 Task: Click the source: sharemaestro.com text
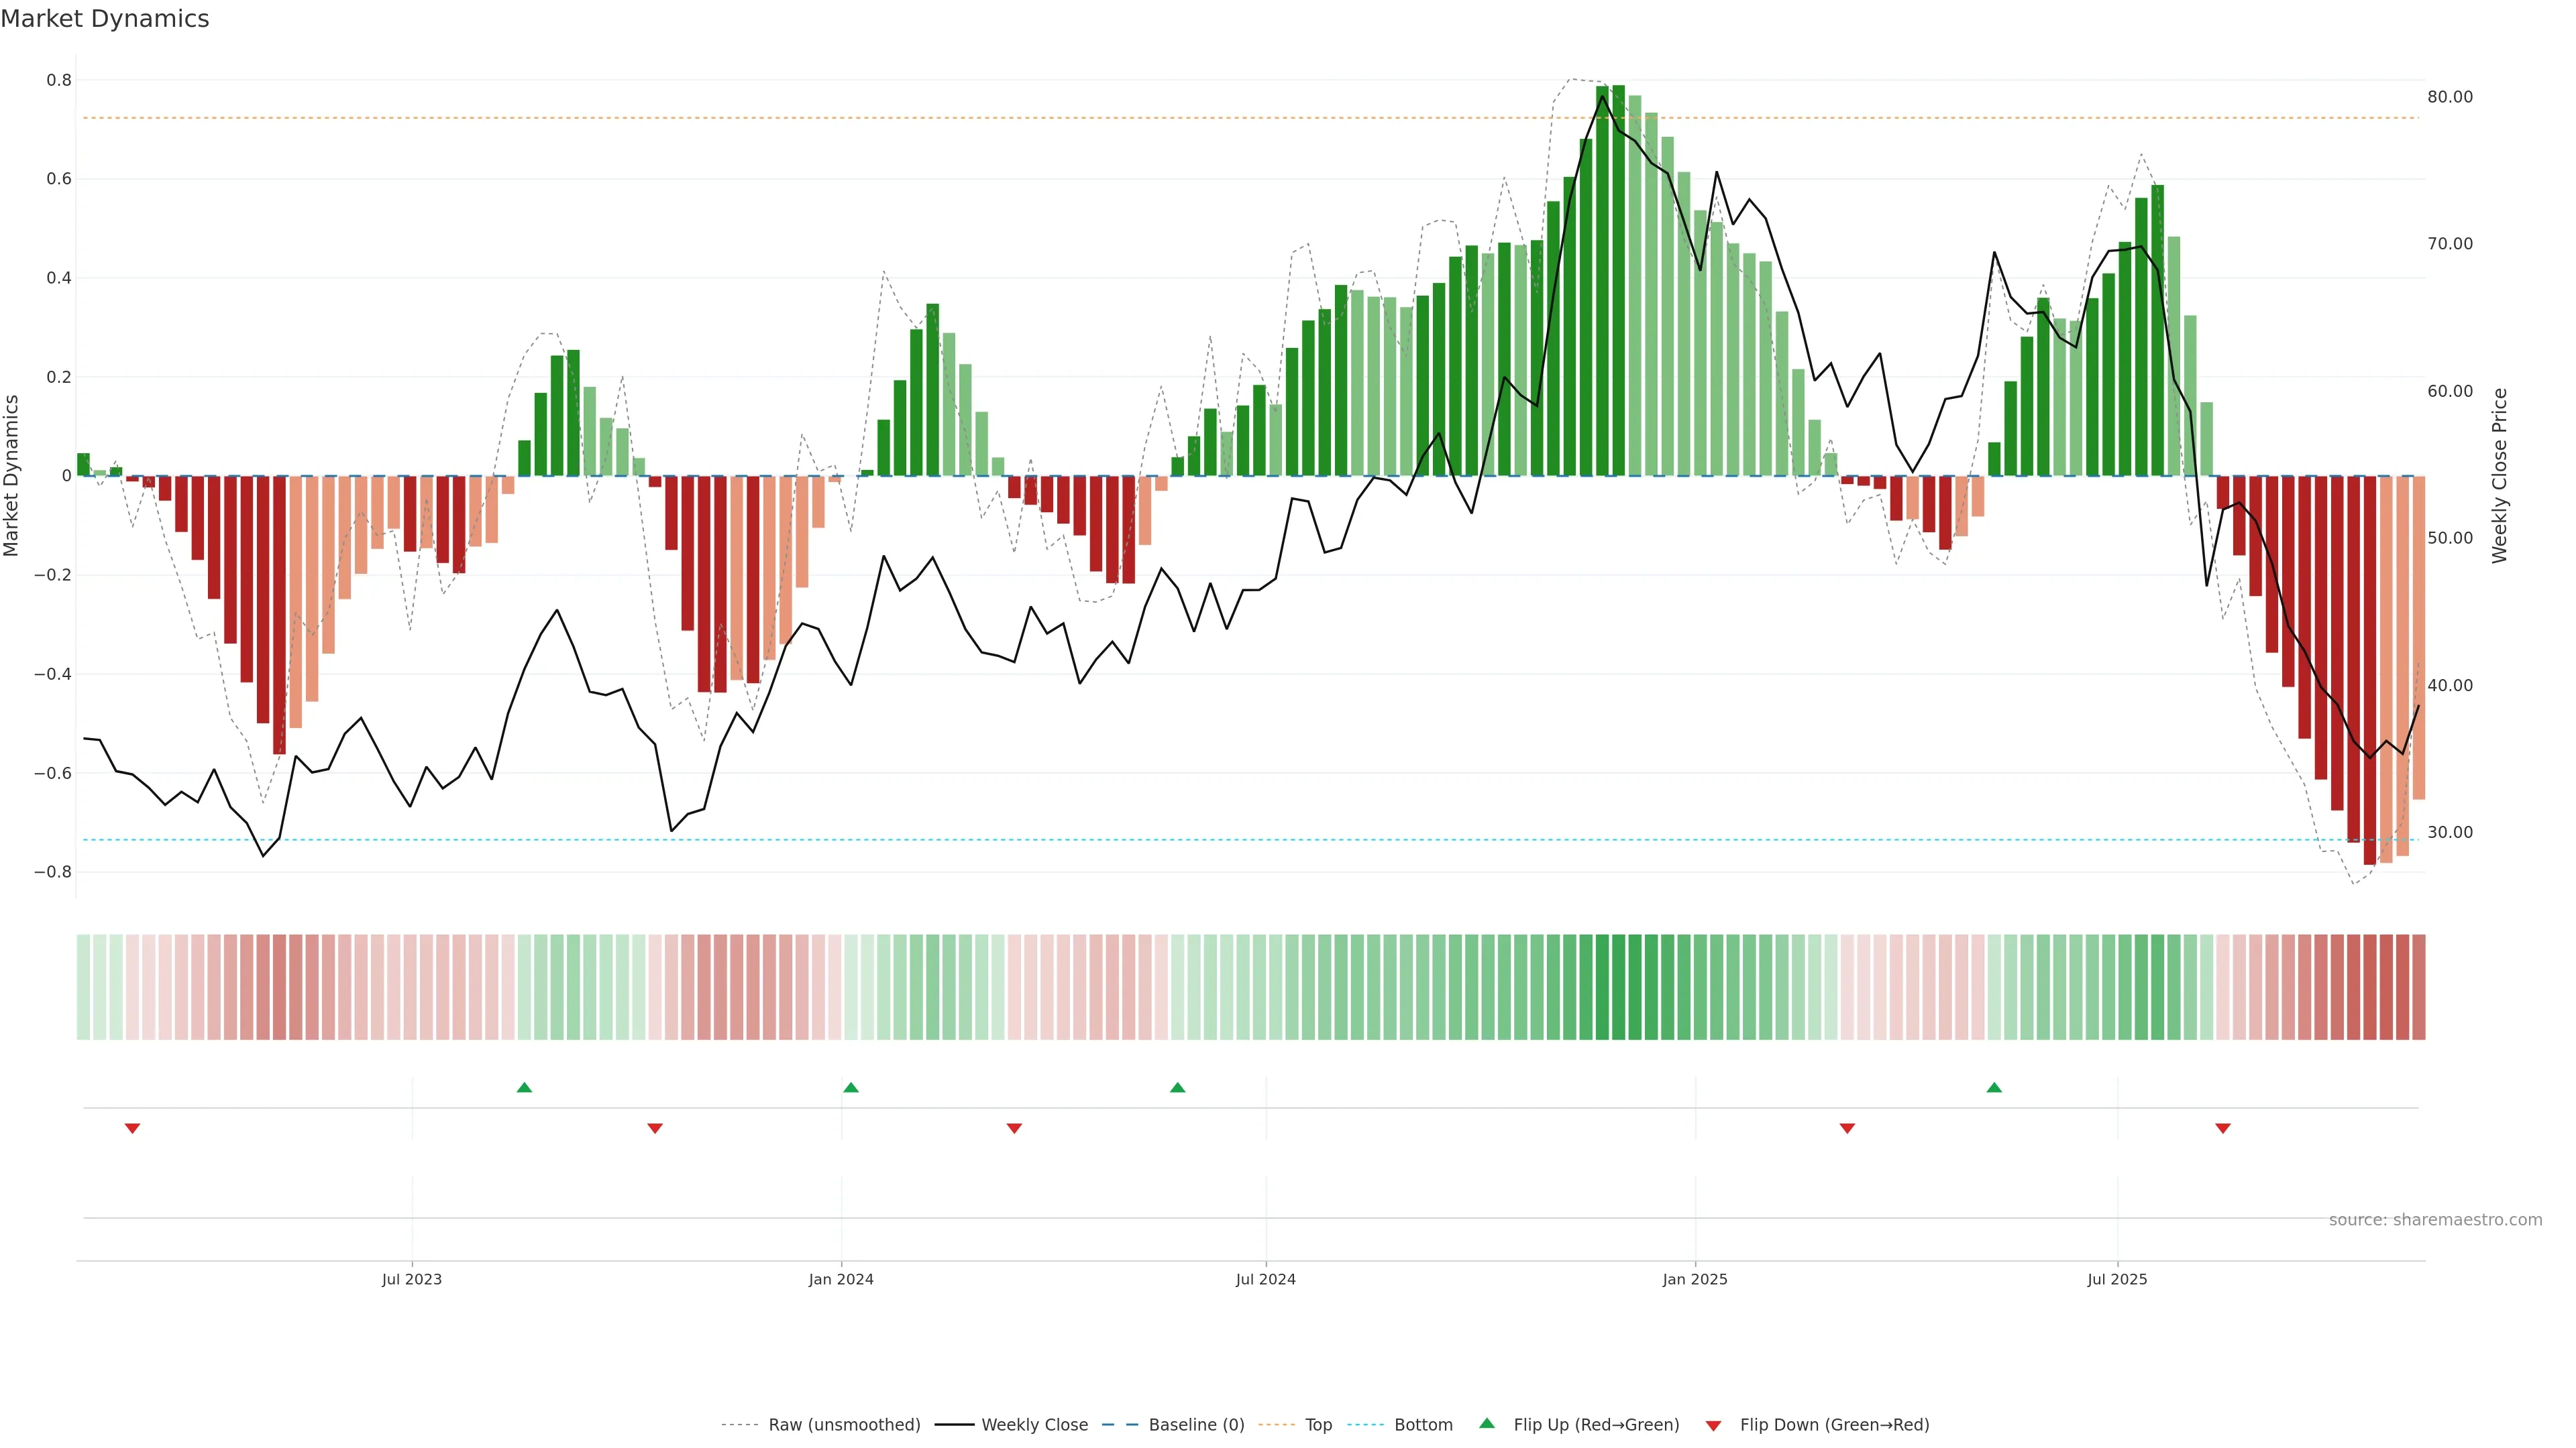click(2435, 1220)
